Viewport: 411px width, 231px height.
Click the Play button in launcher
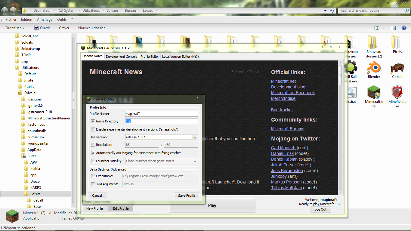coord(212,205)
